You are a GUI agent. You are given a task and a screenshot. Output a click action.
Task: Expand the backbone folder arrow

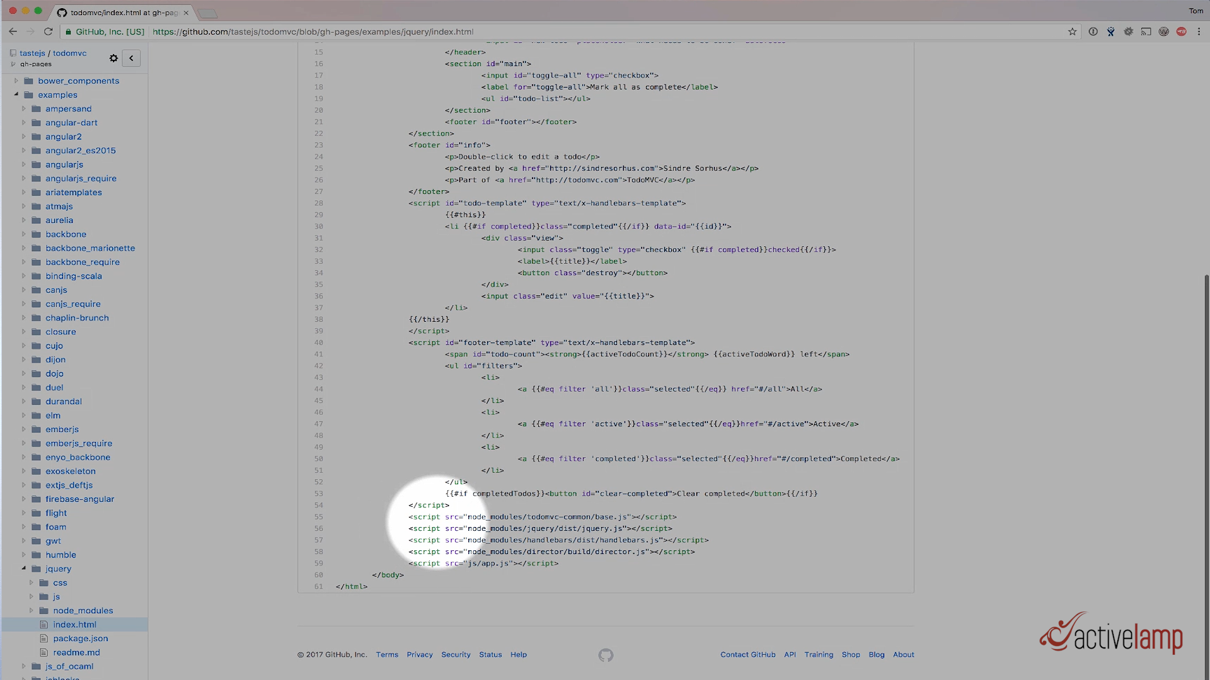point(24,234)
